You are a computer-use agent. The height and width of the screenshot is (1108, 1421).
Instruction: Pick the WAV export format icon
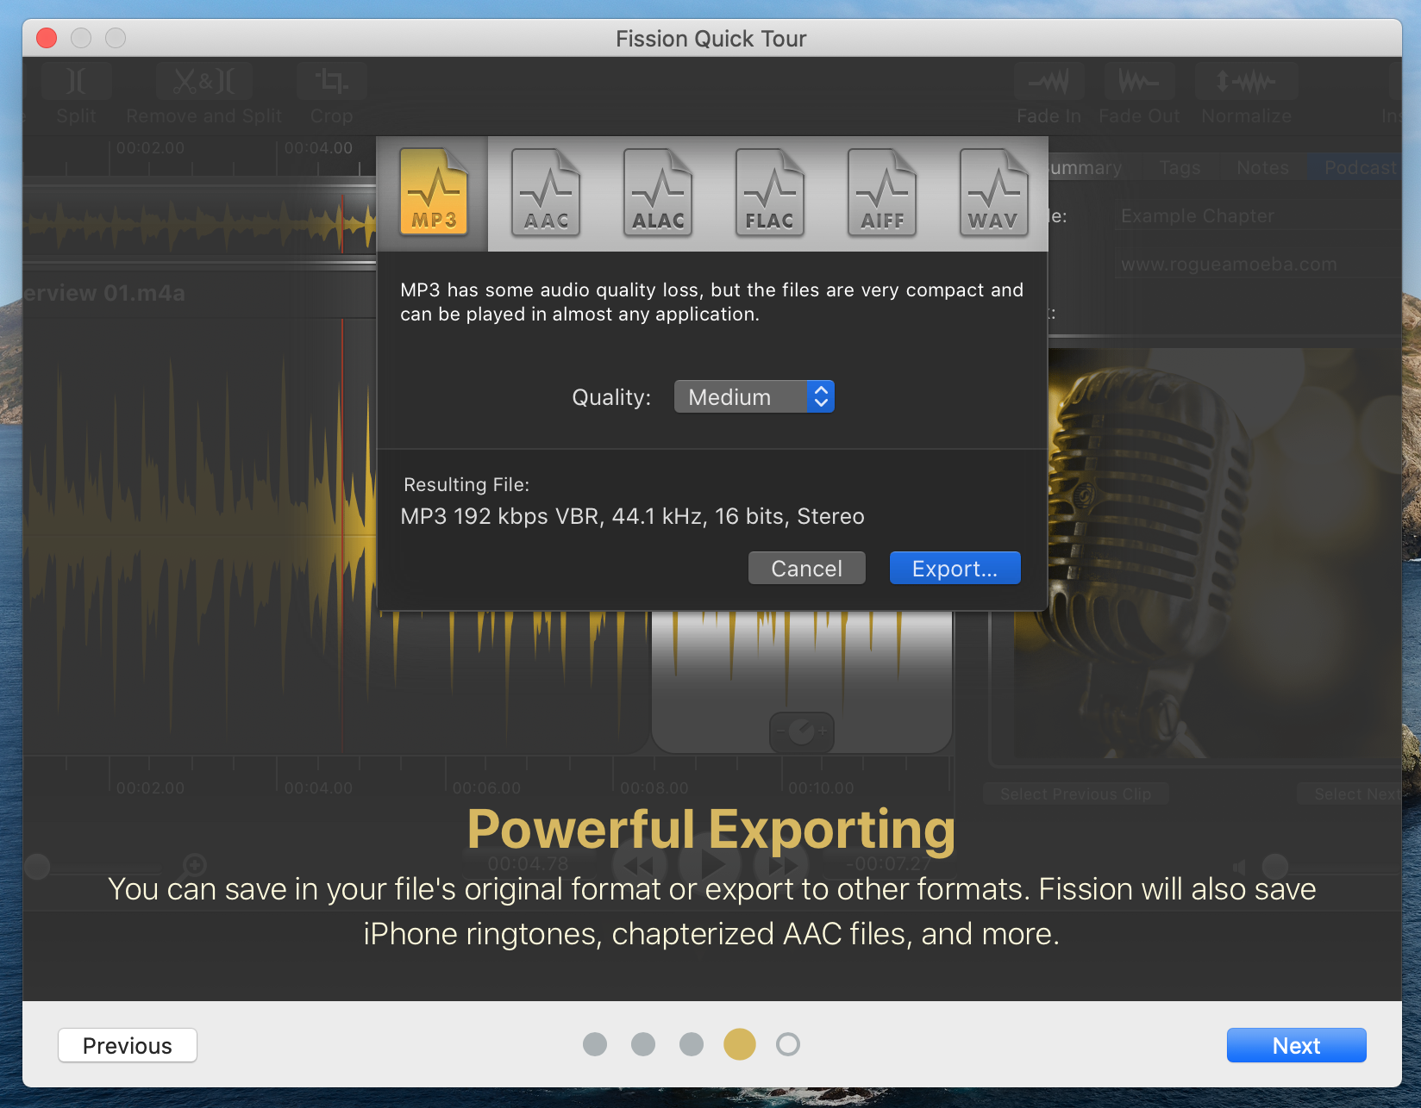click(x=994, y=192)
